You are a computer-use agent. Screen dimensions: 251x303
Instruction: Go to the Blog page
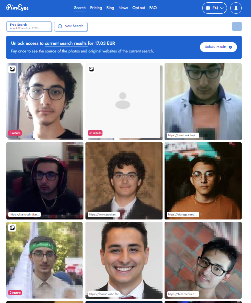pyautogui.click(x=110, y=8)
